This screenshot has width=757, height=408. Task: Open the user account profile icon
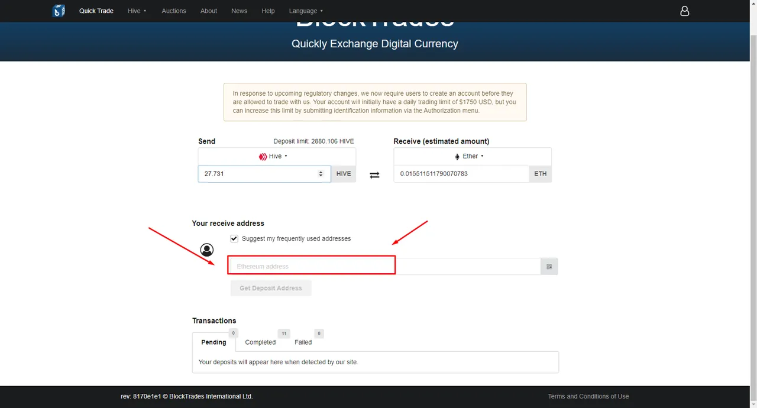coord(684,11)
